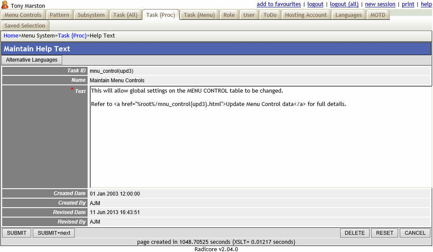Click the DELETE button
This screenshot has width=433, height=252.
[355, 233]
